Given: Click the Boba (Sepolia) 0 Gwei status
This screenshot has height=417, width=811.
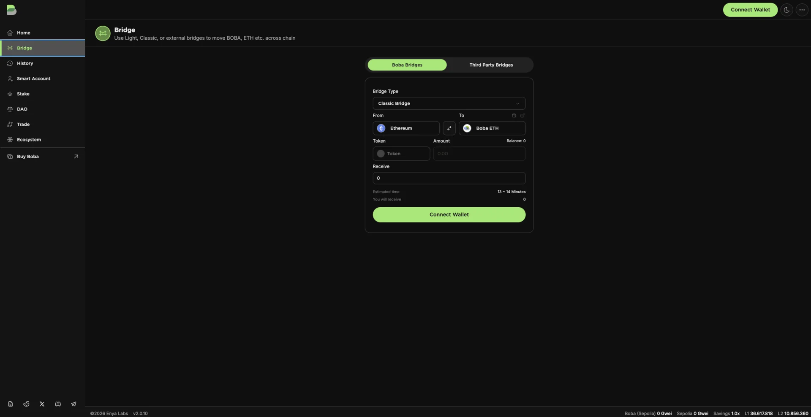Looking at the screenshot, I should pos(648,414).
